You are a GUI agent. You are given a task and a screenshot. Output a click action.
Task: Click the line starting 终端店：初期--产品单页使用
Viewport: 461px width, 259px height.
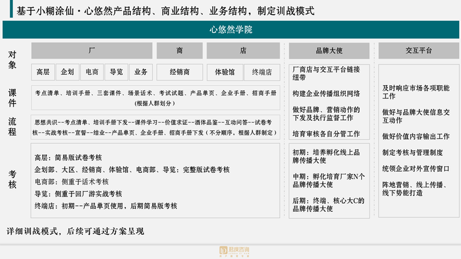point(106,206)
